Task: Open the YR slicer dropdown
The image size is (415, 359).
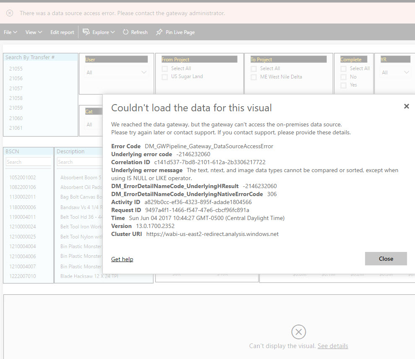Action: pos(395,72)
